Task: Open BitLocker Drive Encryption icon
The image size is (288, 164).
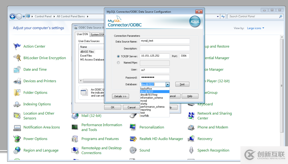Action: click(x=17, y=58)
